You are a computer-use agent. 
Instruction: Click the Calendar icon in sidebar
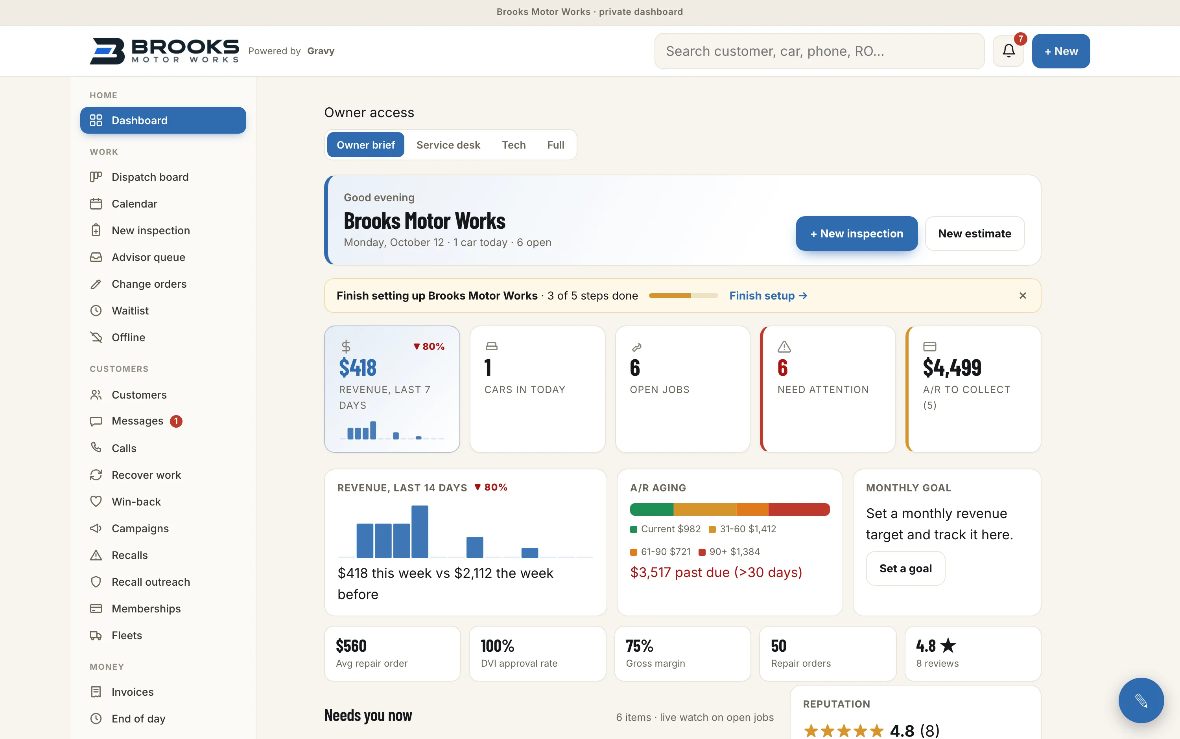coord(96,204)
